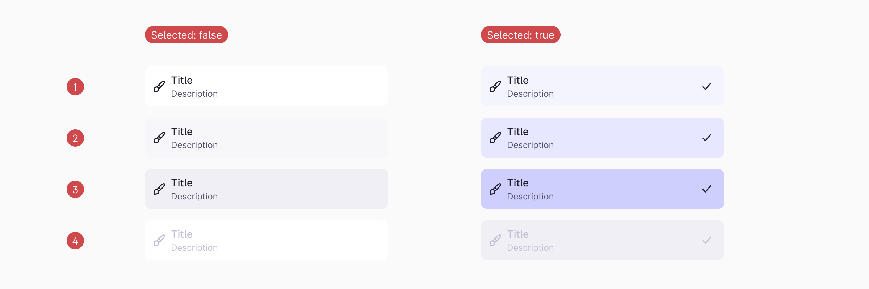This screenshot has height=289, width=869.
Task: Select the paintbrush icon on unselected item 1
Action: (159, 86)
